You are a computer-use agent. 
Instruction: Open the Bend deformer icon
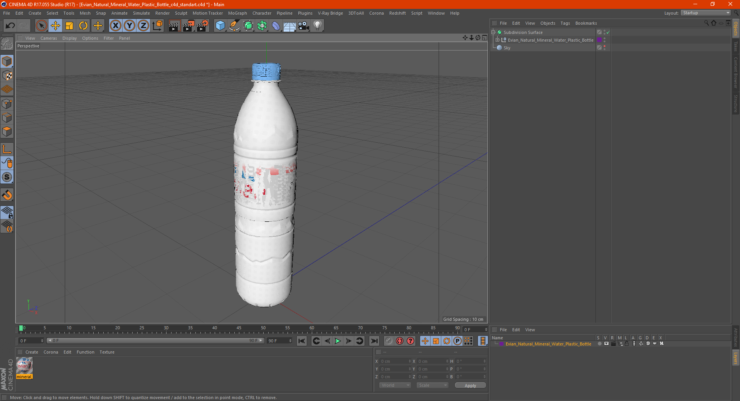coord(276,26)
